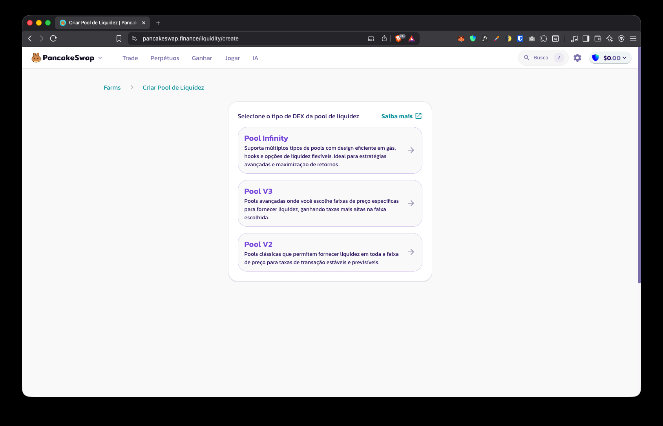Go to the Farms breadcrumb link
Screen dimensions: 663x426
click(112, 88)
